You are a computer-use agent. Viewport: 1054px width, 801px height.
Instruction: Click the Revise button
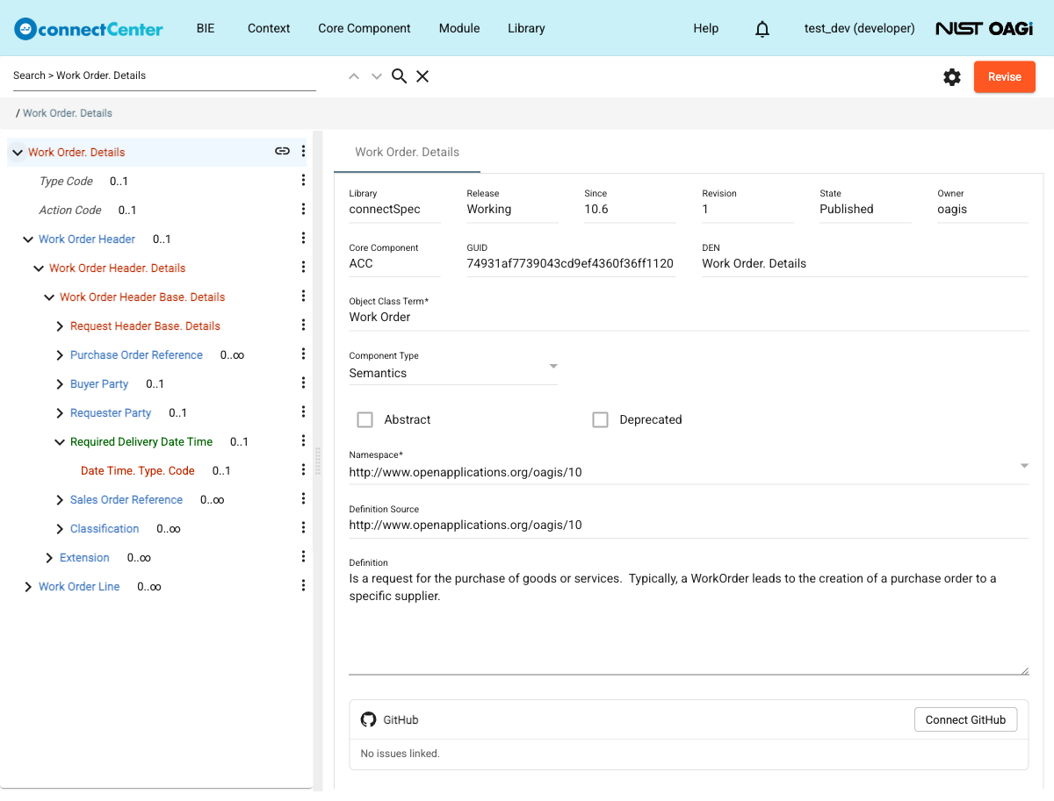(1005, 76)
